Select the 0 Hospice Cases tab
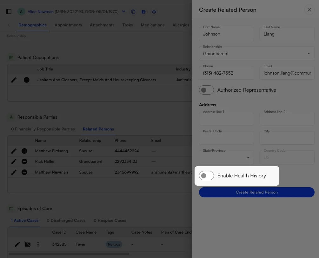The height and width of the screenshot is (258, 319). [x=110, y=220]
